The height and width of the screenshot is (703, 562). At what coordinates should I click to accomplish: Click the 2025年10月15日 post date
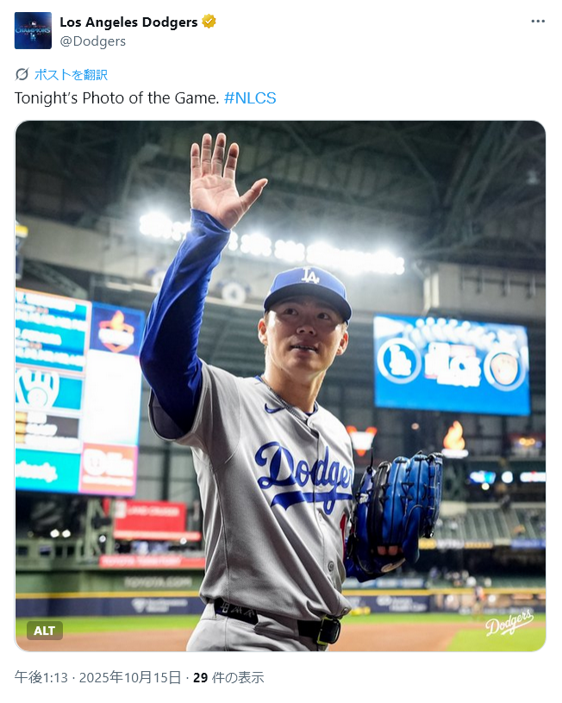(129, 677)
